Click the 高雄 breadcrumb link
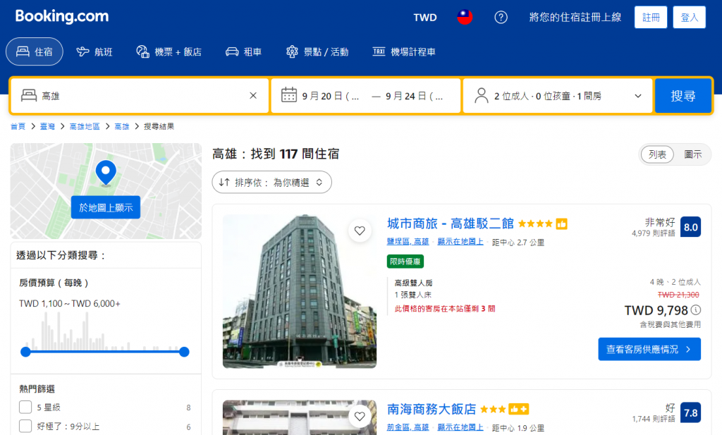 pyautogui.click(x=122, y=126)
